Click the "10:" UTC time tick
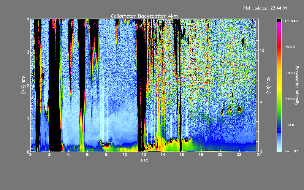The image size is (304, 190). 125,155
